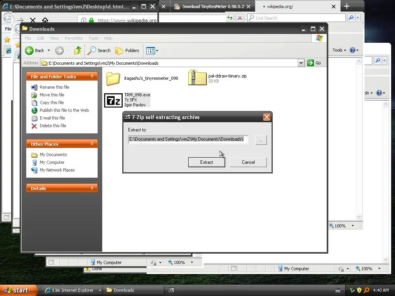
Task: Open a new browser tab with plus
Action: coord(347,6)
